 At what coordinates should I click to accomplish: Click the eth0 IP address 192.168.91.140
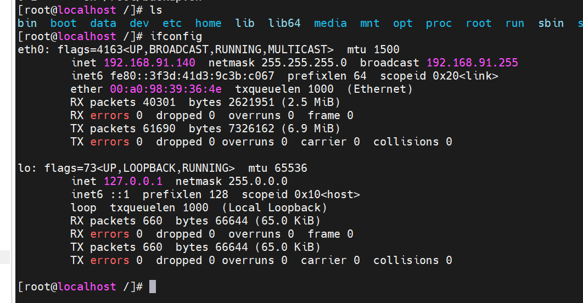point(149,63)
